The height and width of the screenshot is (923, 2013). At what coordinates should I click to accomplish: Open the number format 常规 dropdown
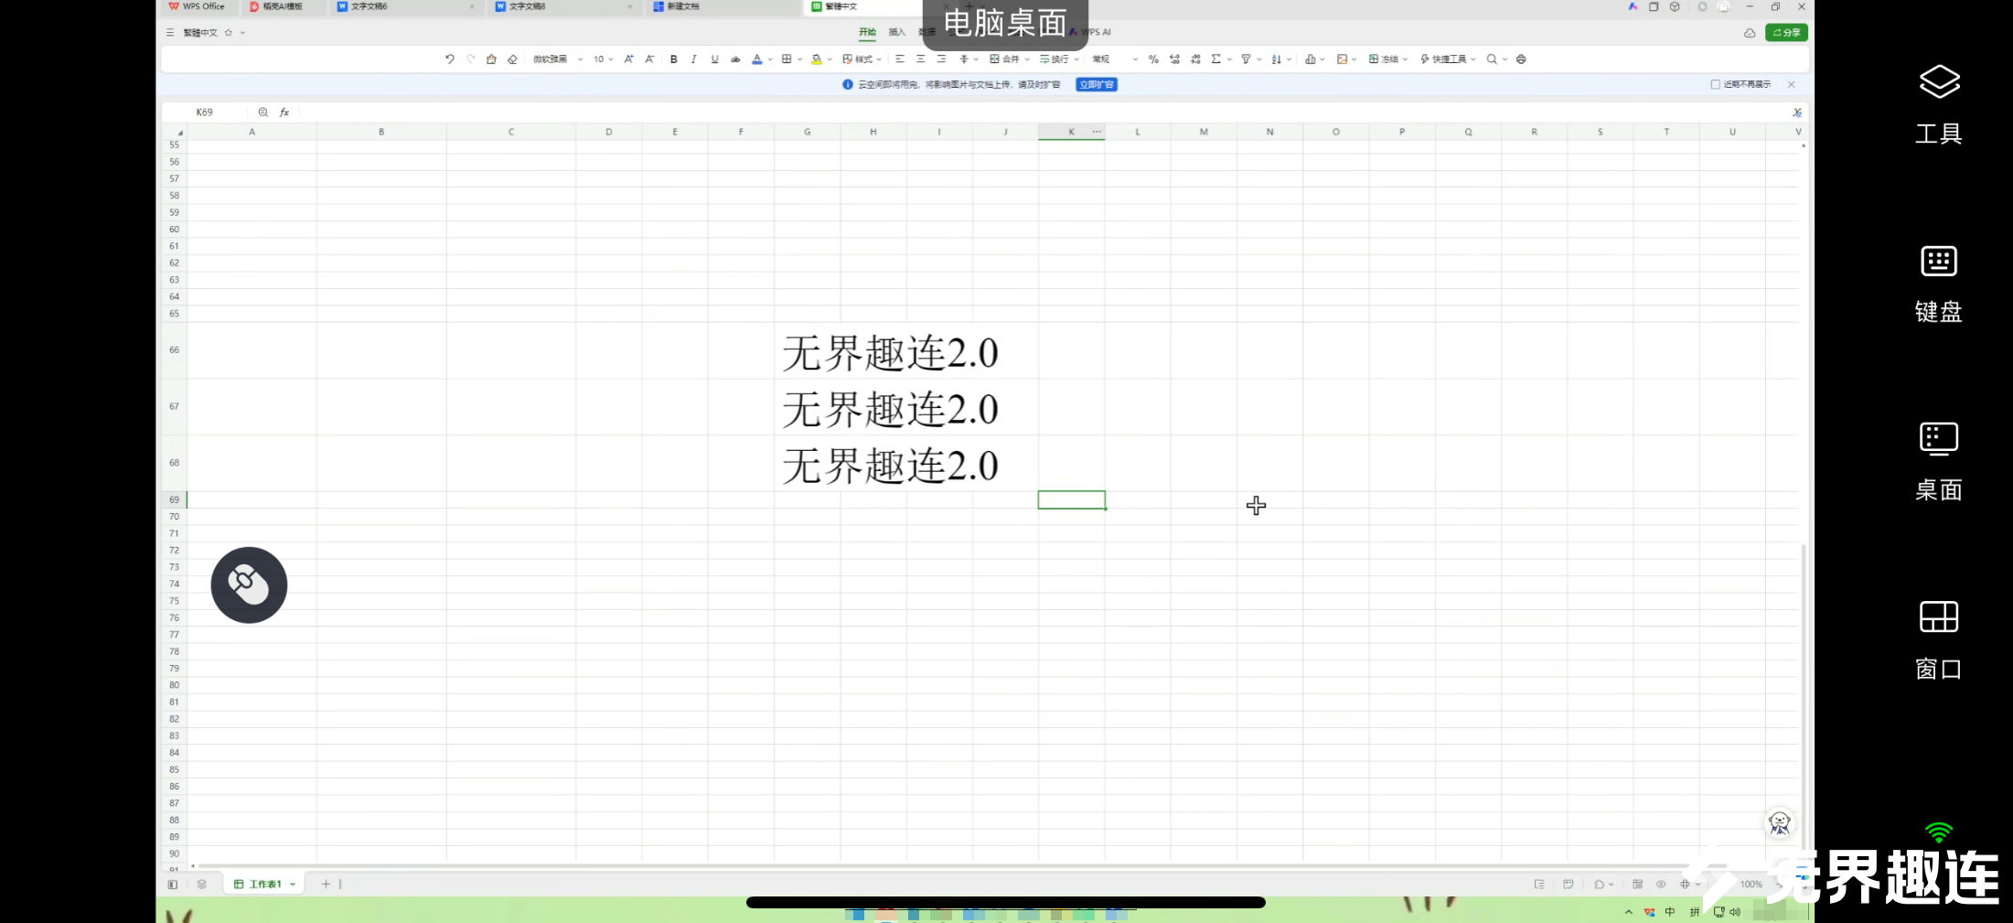[1115, 59]
